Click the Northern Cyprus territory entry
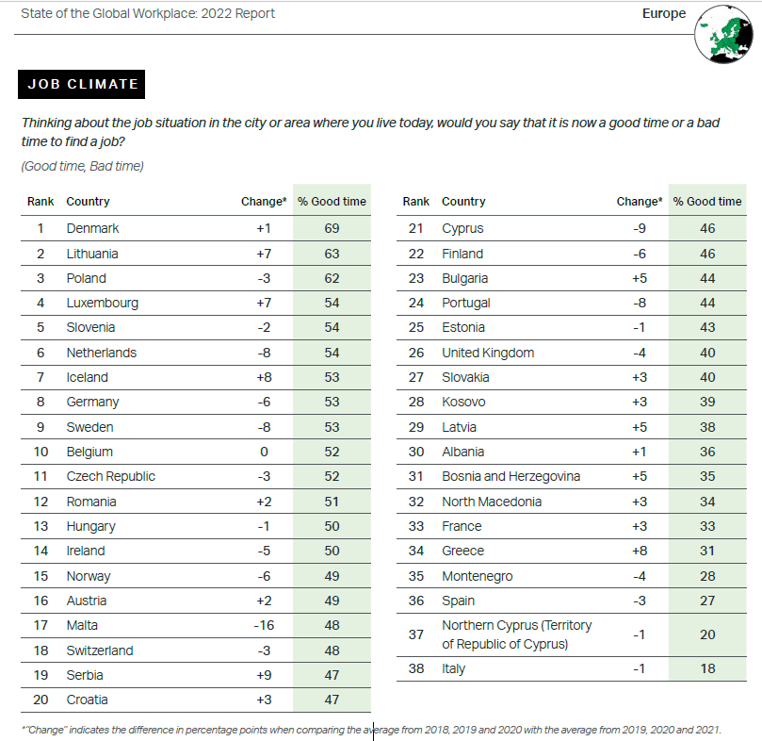Screen dimensions: 762x741 click(x=505, y=634)
